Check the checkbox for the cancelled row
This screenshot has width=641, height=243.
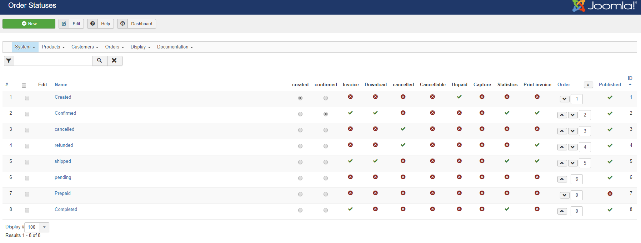pyautogui.click(x=27, y=130)
